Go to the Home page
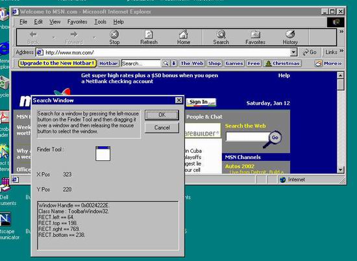This screenshot has width=357, height=261. [x=184, y=38]
